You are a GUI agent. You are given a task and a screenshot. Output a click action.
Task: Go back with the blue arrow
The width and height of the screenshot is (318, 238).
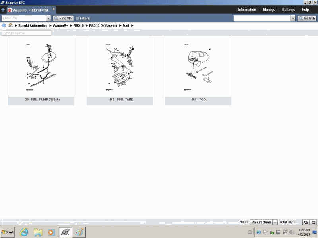click(x=4, y=25)
